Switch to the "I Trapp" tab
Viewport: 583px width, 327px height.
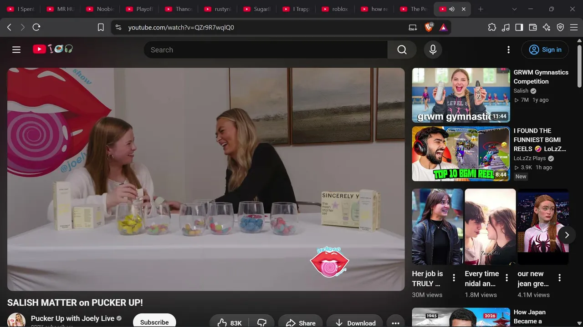[x=295, y=9]
